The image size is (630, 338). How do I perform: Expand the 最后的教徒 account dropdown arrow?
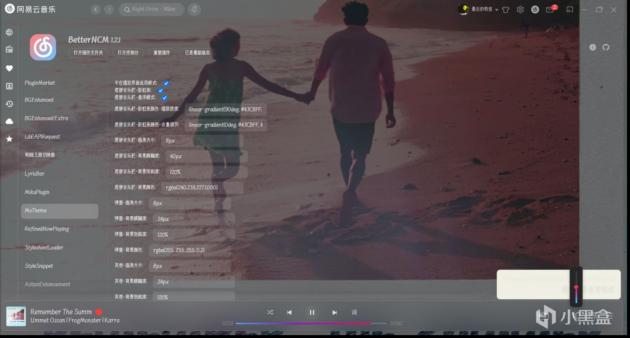pyautogui.click(x=497, y=10)
